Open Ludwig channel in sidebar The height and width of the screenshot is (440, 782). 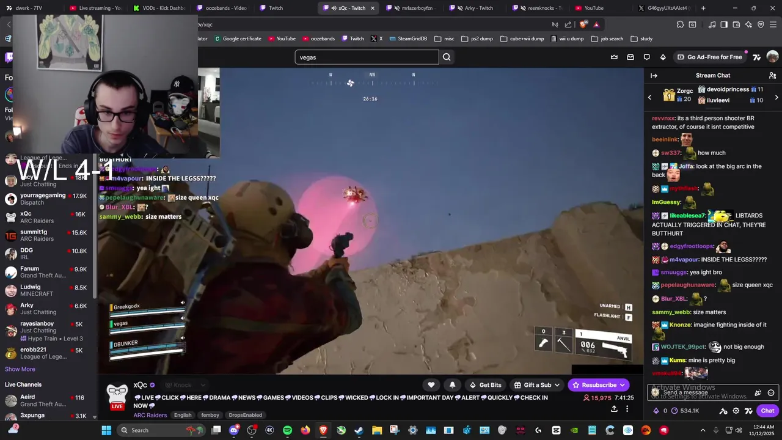pos(47,290)
